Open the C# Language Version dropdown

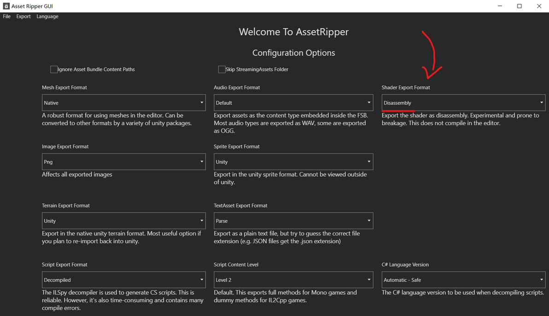463,280
